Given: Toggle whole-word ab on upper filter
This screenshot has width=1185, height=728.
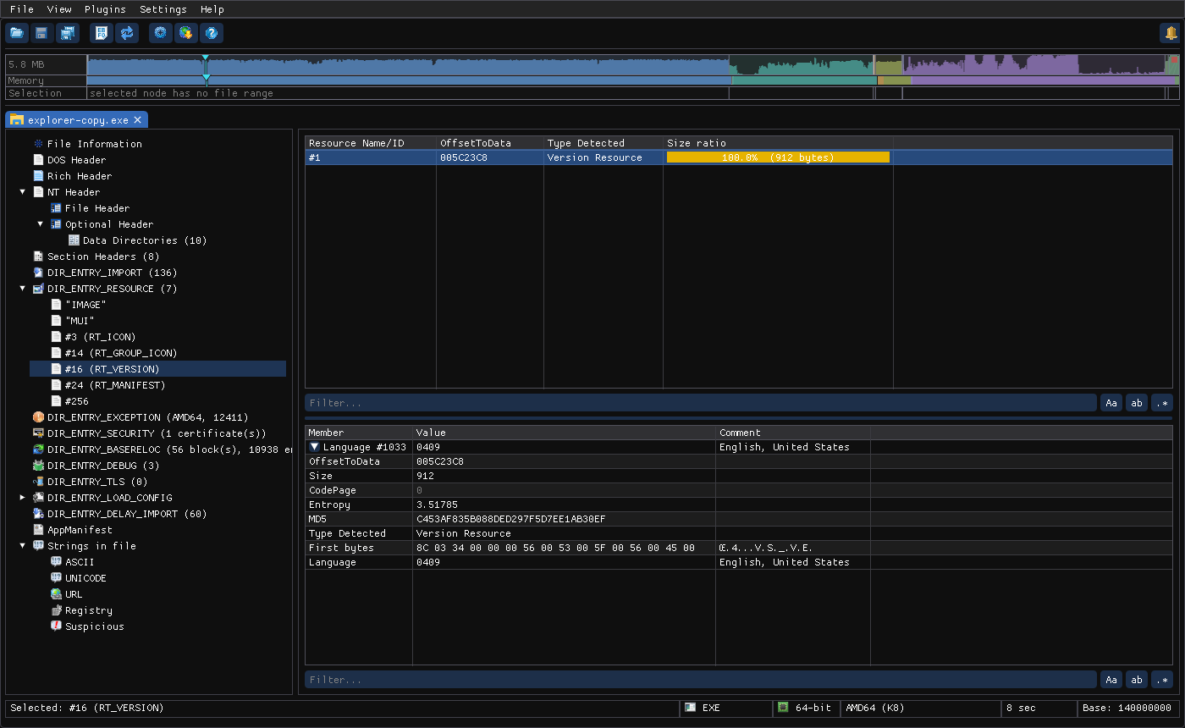Looking at the screenshot, I should point(1137,403).
